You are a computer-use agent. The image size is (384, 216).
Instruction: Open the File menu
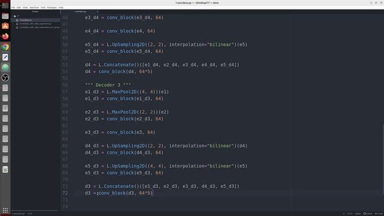click(x=13, y=7)
